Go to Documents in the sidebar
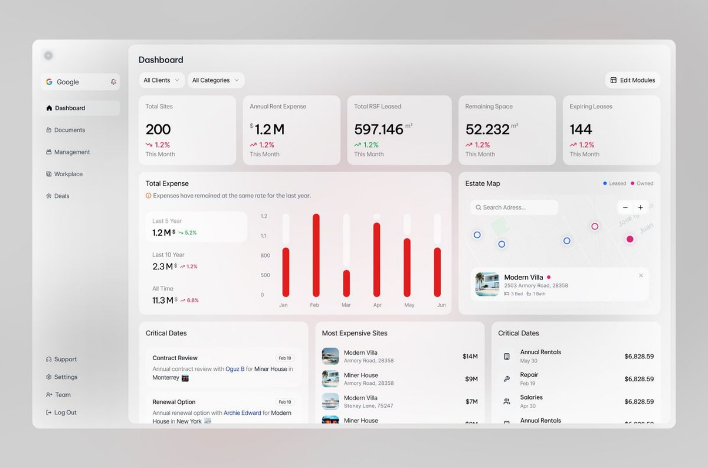Image resolution: width=708 pixels, height=468 pixels. point(69,130)
